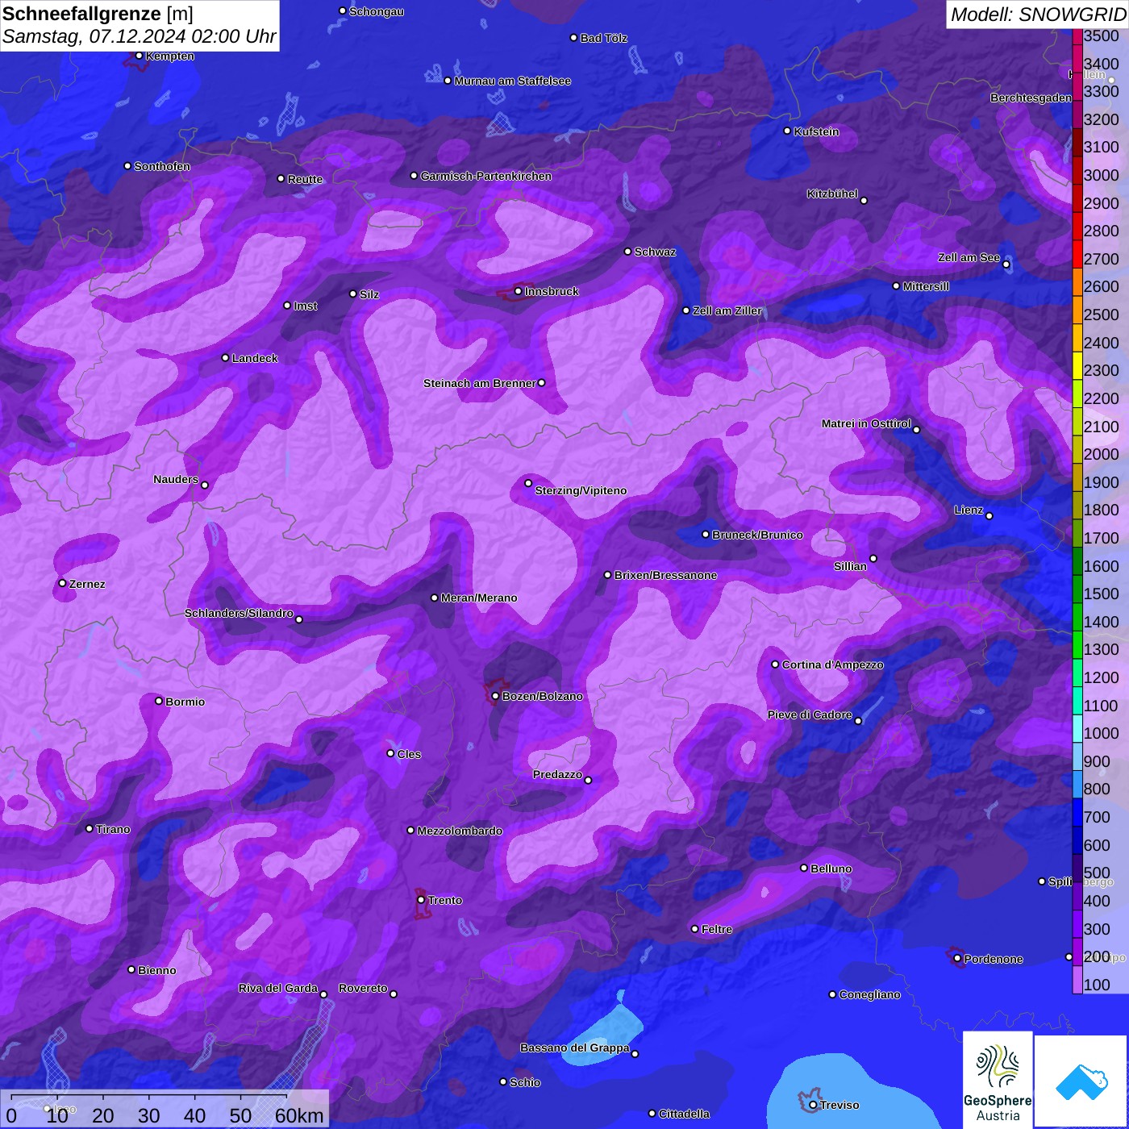
Task: Click the Innsbruck city marker
Action: tap(518, 291)
